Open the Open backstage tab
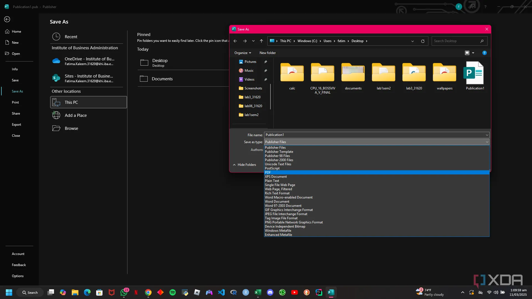This screenshot has height=299, width=532. 16,53
